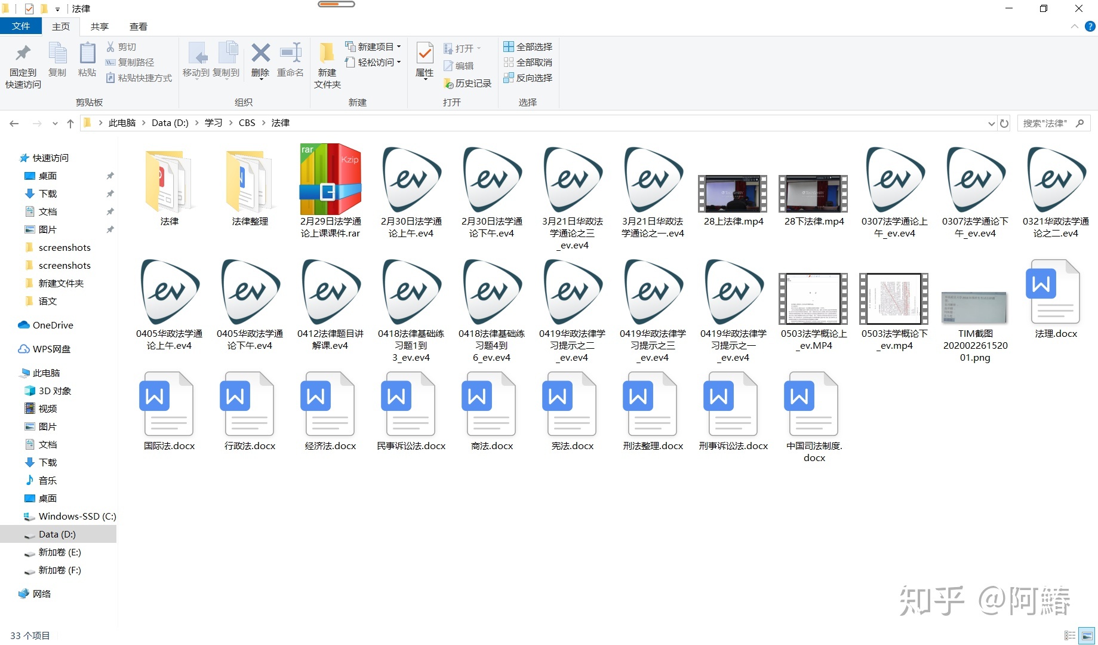
Task: Select the 0503法学概论下_ev.mp4 thumbnail
Action: (894, 299)
